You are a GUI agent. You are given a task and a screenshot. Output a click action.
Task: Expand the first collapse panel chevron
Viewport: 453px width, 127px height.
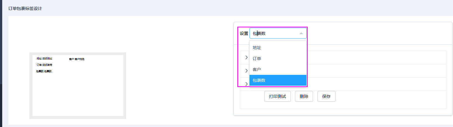pos(246,57)
